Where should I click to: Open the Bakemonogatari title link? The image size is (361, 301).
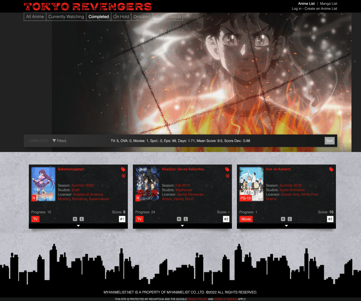(71, 169)
